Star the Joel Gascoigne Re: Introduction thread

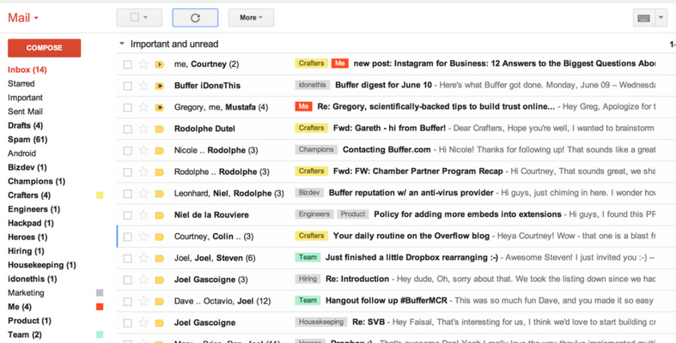[143, 280]
